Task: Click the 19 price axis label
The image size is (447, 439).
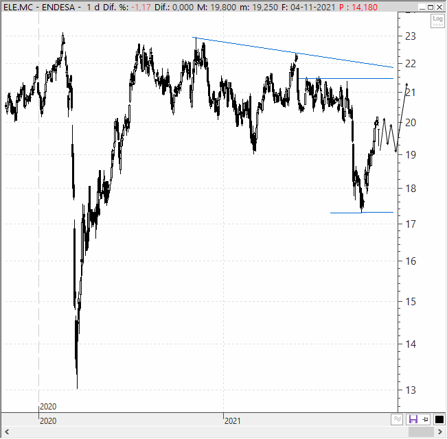Action: click(x=411, y=154)
